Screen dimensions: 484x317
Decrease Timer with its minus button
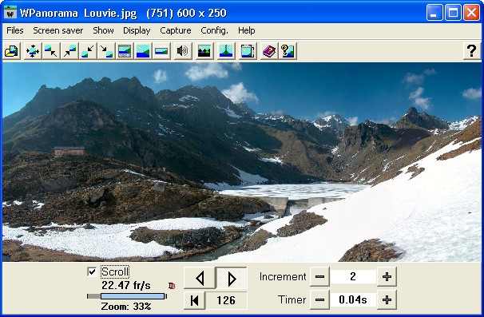pyautogui.click(x=319, y=299)
